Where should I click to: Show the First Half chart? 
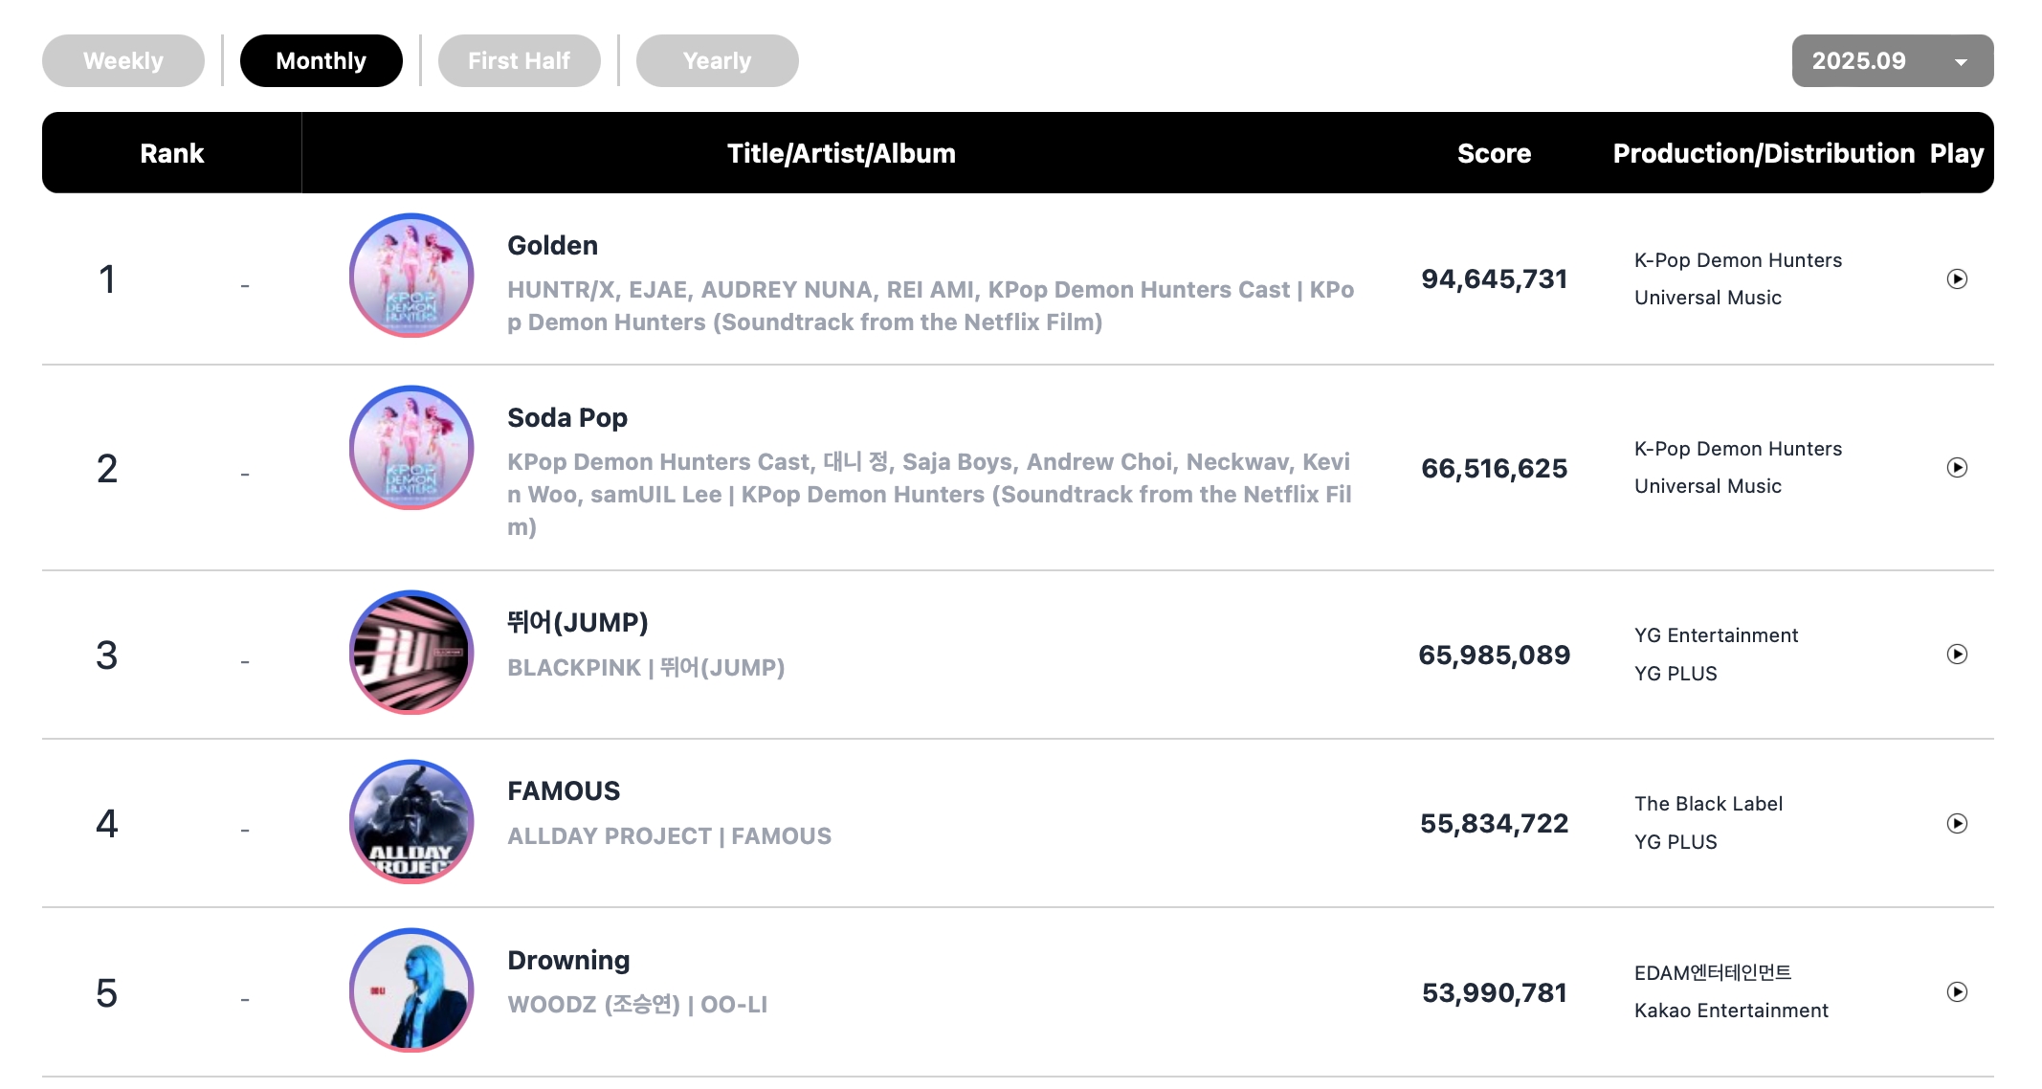pyautogui.click(x=519, y=61)
